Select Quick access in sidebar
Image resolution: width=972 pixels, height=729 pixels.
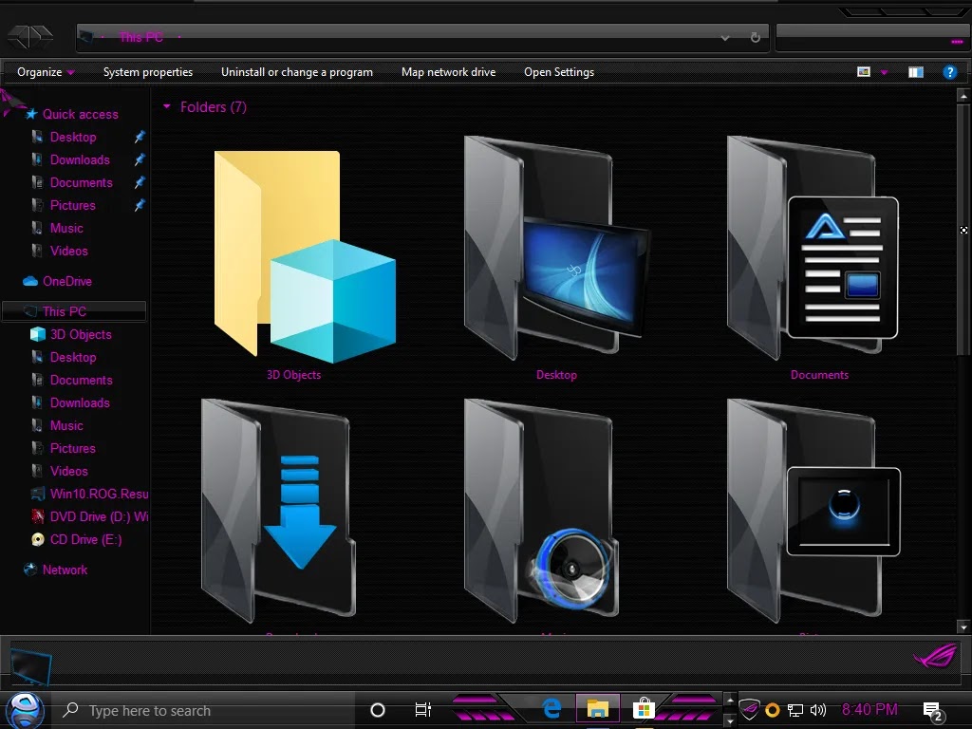80,114
